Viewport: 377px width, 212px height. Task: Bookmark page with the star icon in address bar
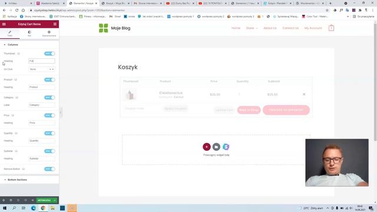pos(327,11)
